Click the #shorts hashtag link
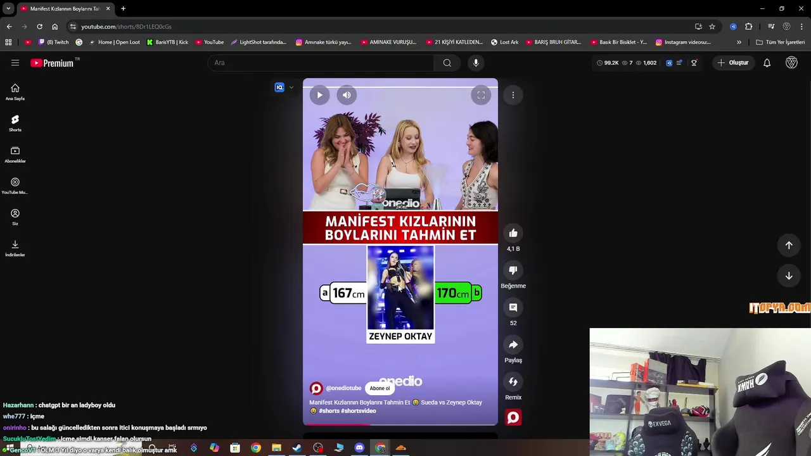 [329, 411]
